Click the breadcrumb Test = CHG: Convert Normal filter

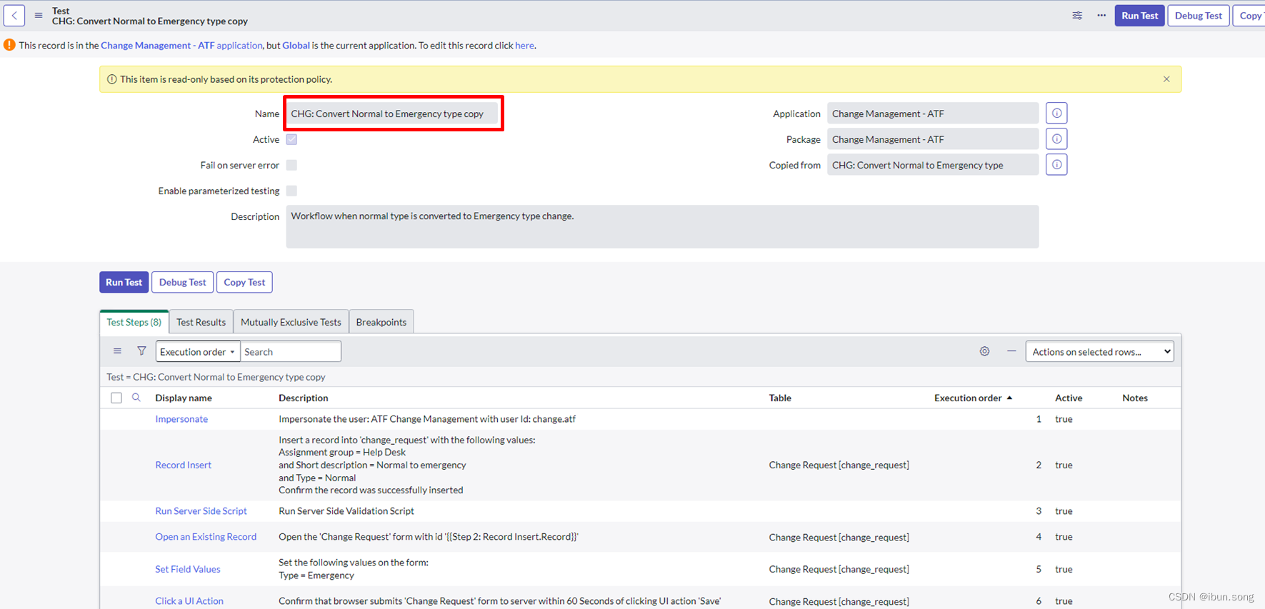coord(216,377)
